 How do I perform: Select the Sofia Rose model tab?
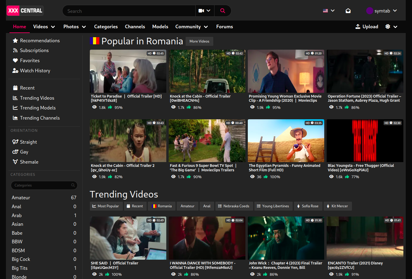tap(308, 206)
